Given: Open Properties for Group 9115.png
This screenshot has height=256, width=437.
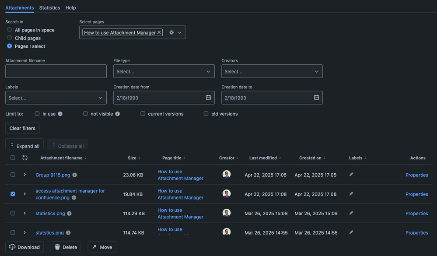Looking at the screenshot, I should click(416, 175).
